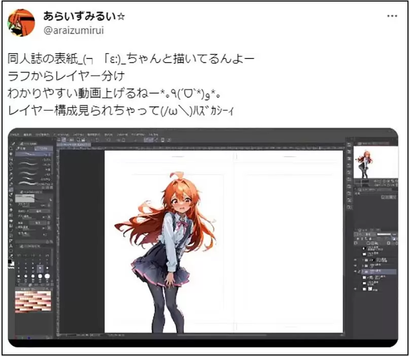409x356 pixels.
Task: Expand the highlighted folder in the layer list
Action: pos(363,271)
